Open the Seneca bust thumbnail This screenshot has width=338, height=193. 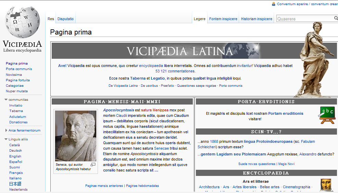click(76, 136)
